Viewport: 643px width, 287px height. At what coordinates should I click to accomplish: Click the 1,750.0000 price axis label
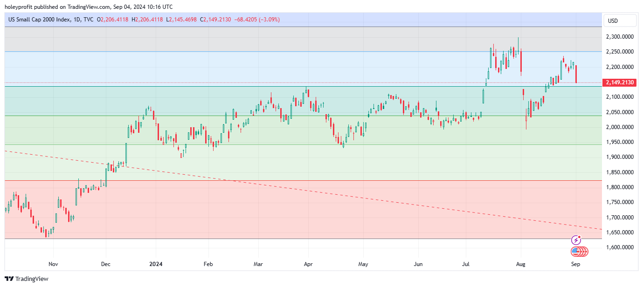click(x=621, y=202)
